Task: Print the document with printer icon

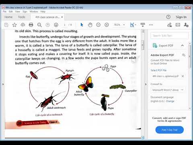Action: [31, 25]
